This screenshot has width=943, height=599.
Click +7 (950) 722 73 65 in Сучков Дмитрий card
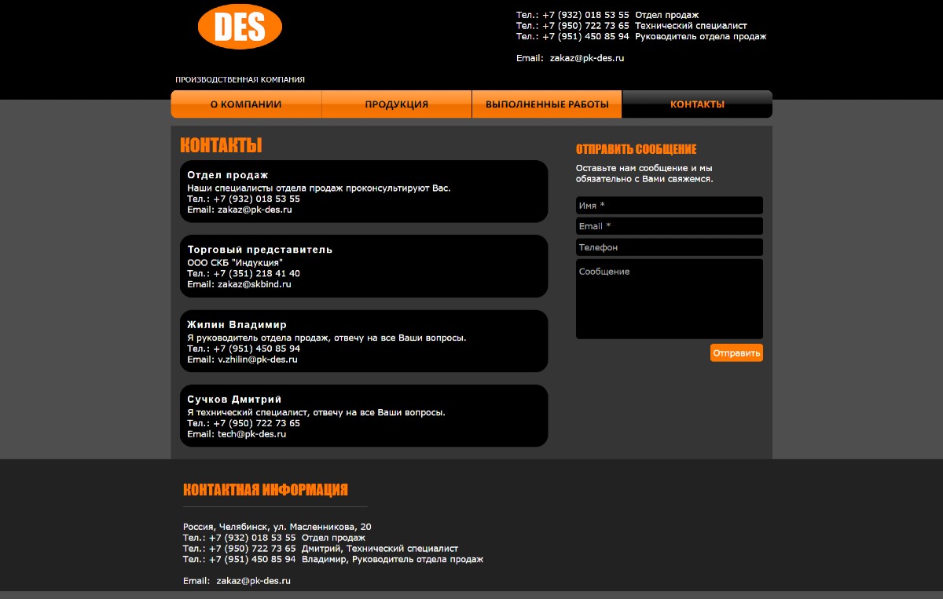click(x=256, y=423)
